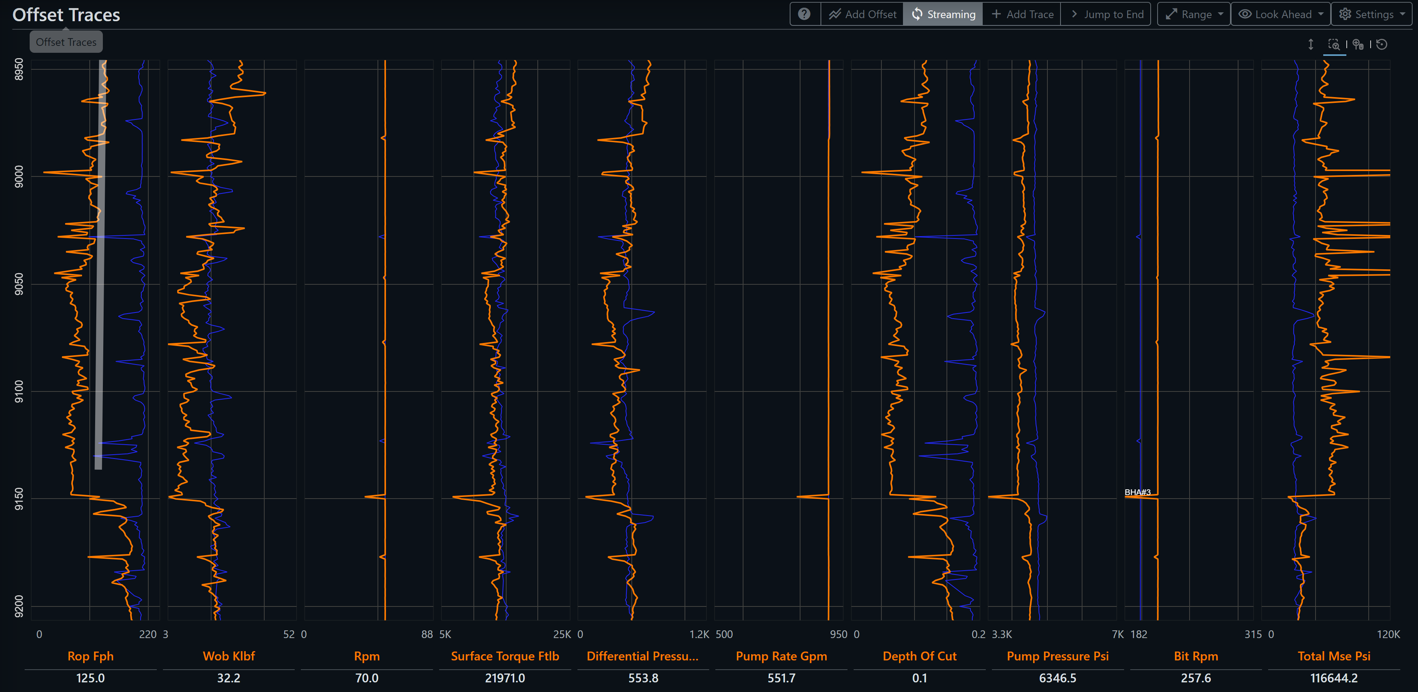
Task: Click the Rop Fph value 125.0
Action: 90,678
